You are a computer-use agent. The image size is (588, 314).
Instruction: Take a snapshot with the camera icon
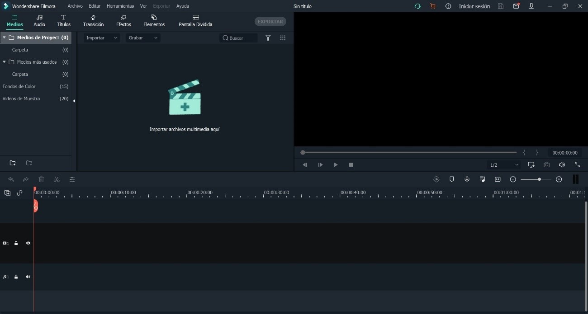pos(546,165)
